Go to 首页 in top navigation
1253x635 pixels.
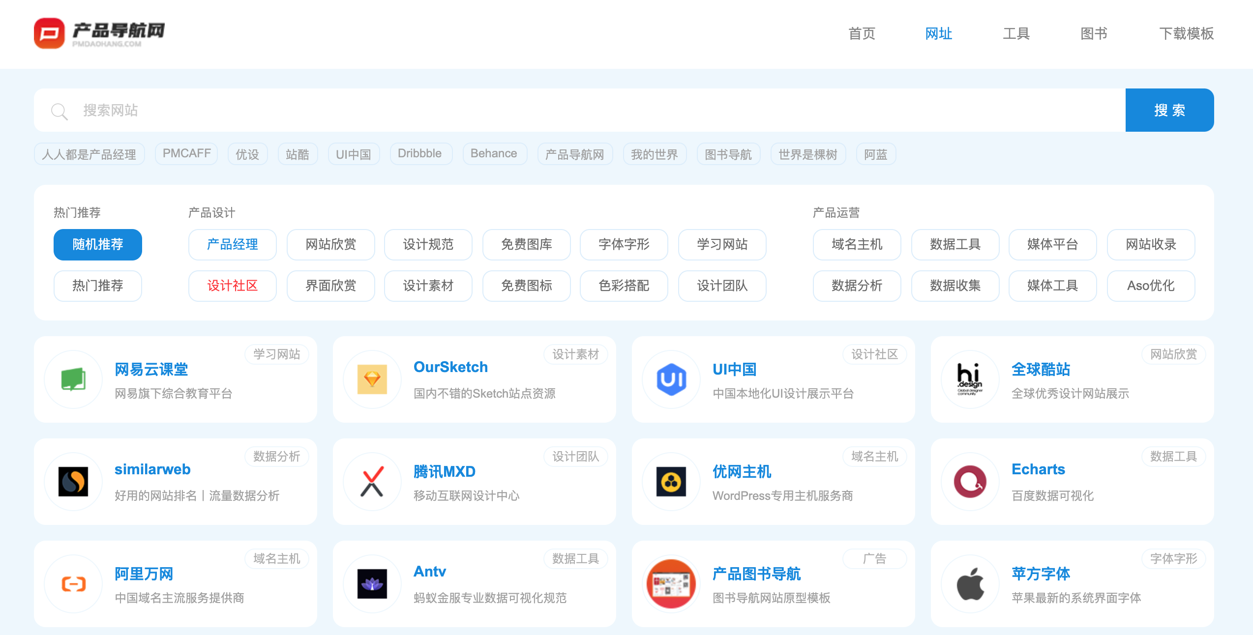click(862, 33)
